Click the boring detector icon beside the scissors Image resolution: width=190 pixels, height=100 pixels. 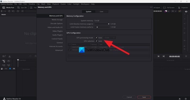4,56
